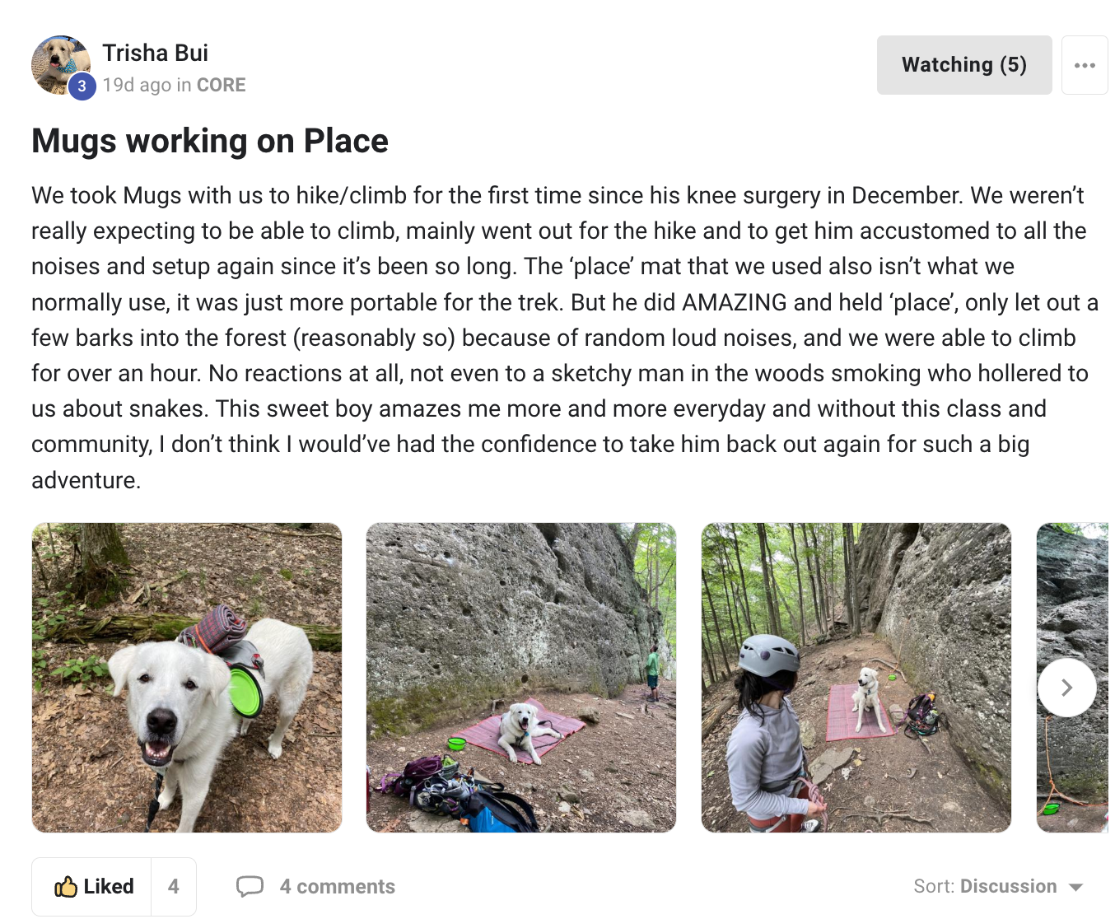Open the post titled Mugs working on Place
The image size is (1115, 919).
(x=209, y=141)
